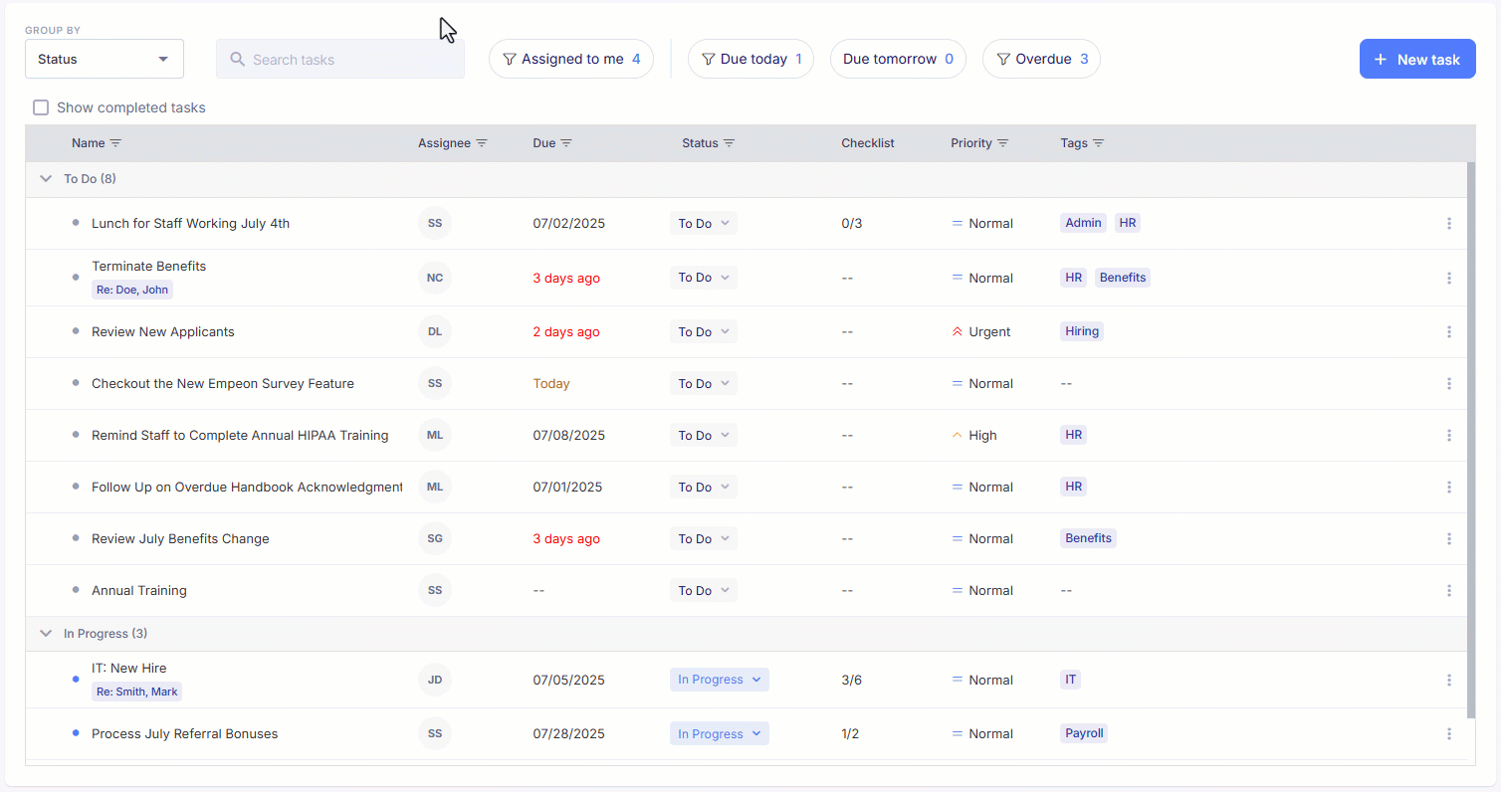Open status dropdown for Terminate Benefits task
This screenshot has width=1501, height=792.
(x=704, y=278)
